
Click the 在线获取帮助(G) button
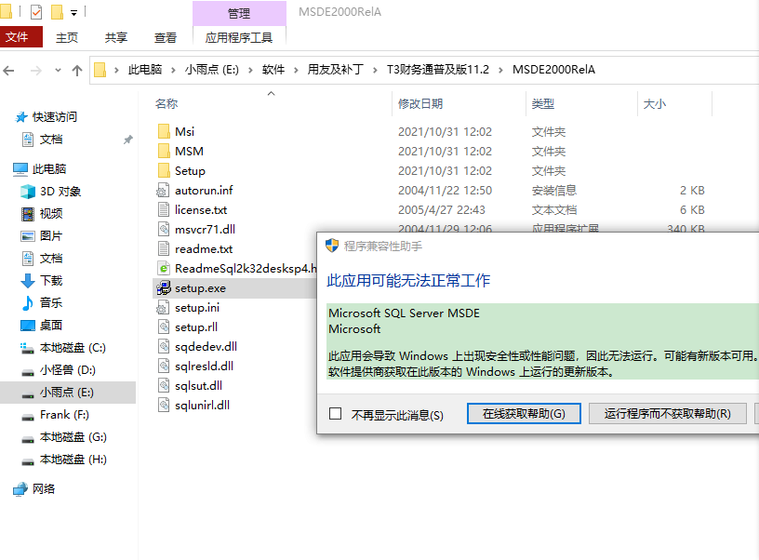(x=524, y=414)
